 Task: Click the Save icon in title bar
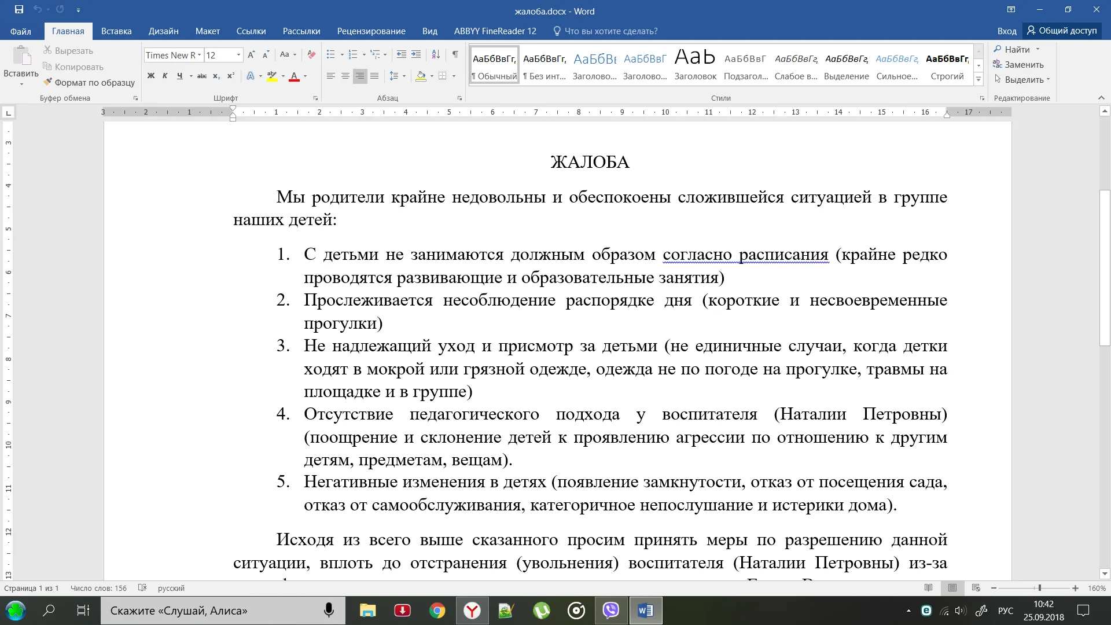tap(19, 9)
